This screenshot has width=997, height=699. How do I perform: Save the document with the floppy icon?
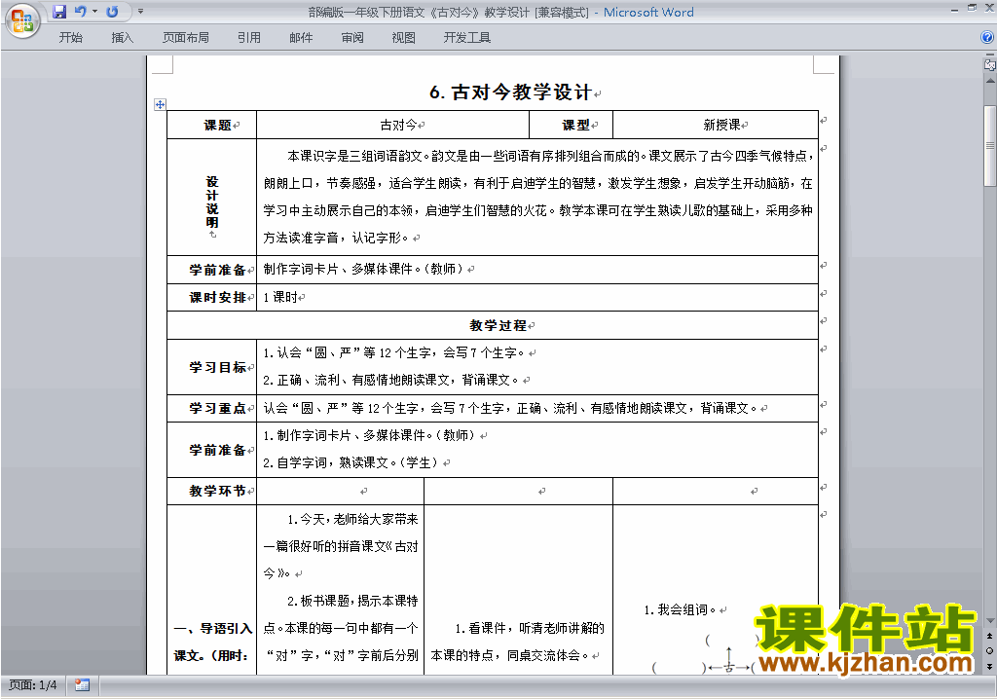coord(59,12)
